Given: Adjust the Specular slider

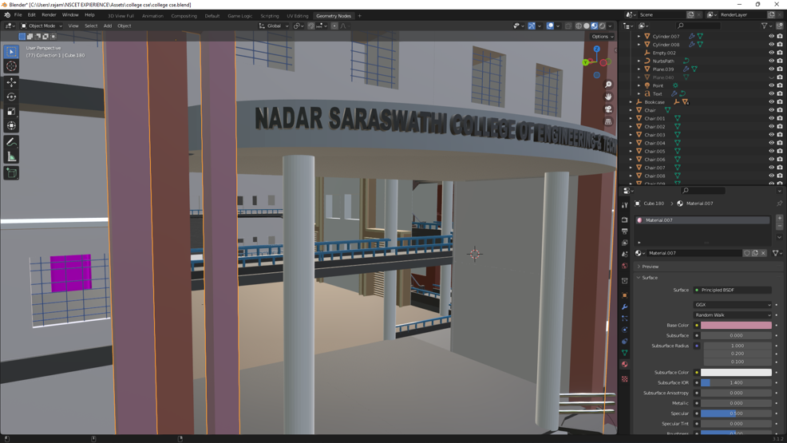Looking at the screenshot, I should pos(736,413).
